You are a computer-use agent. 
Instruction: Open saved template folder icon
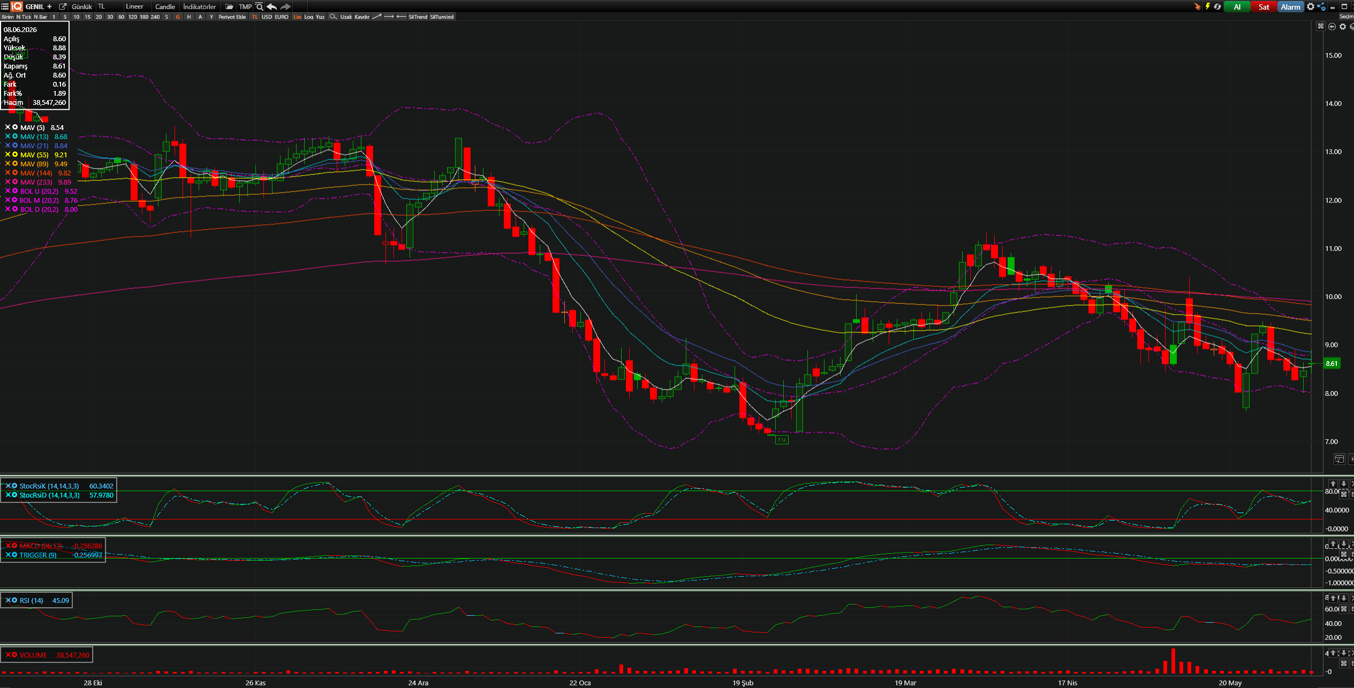tap(229, 6)
